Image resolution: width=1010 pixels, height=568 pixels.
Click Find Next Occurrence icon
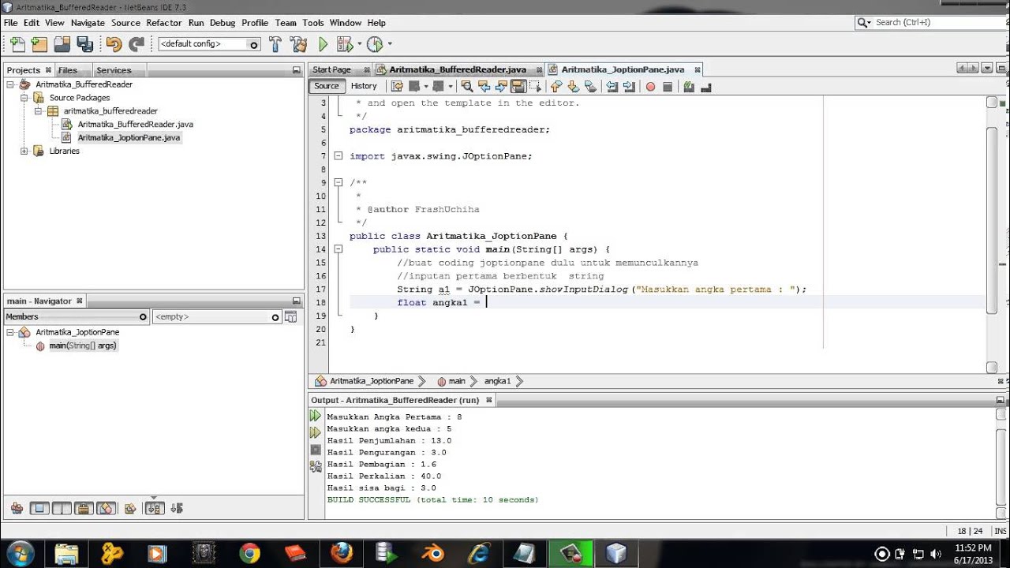tap(502, 87)
